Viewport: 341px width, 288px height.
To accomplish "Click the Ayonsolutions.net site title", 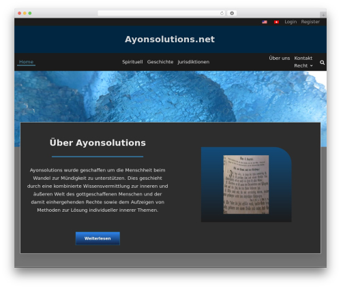I will 170,39.
